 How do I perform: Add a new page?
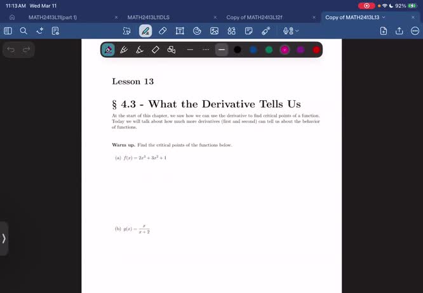coord(384,31)
